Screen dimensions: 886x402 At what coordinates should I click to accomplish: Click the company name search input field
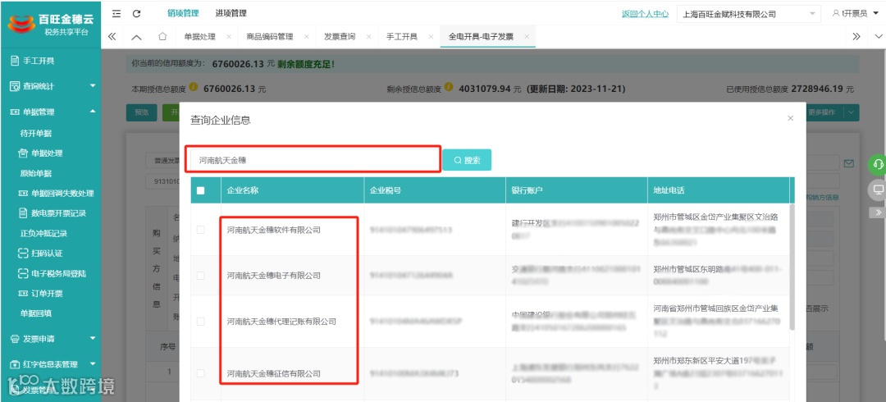(313, 160)
